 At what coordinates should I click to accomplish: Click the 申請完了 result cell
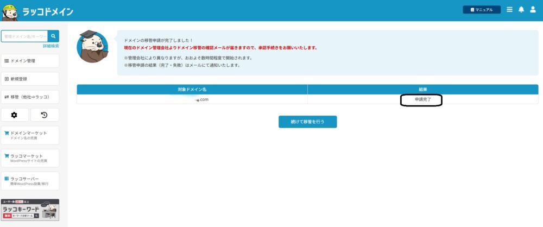pyautogui.click(x=422, y=100)
